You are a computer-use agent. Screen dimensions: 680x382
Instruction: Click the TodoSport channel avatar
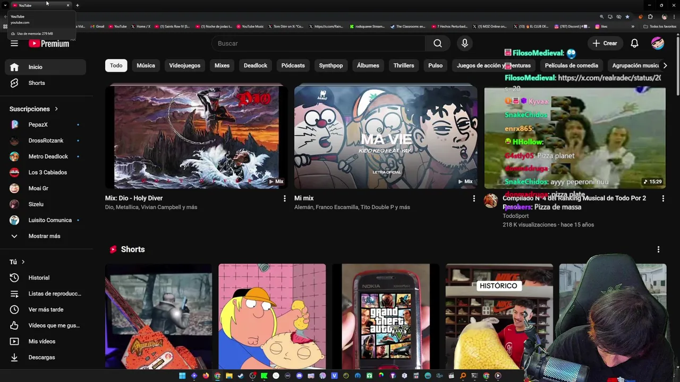491,201
